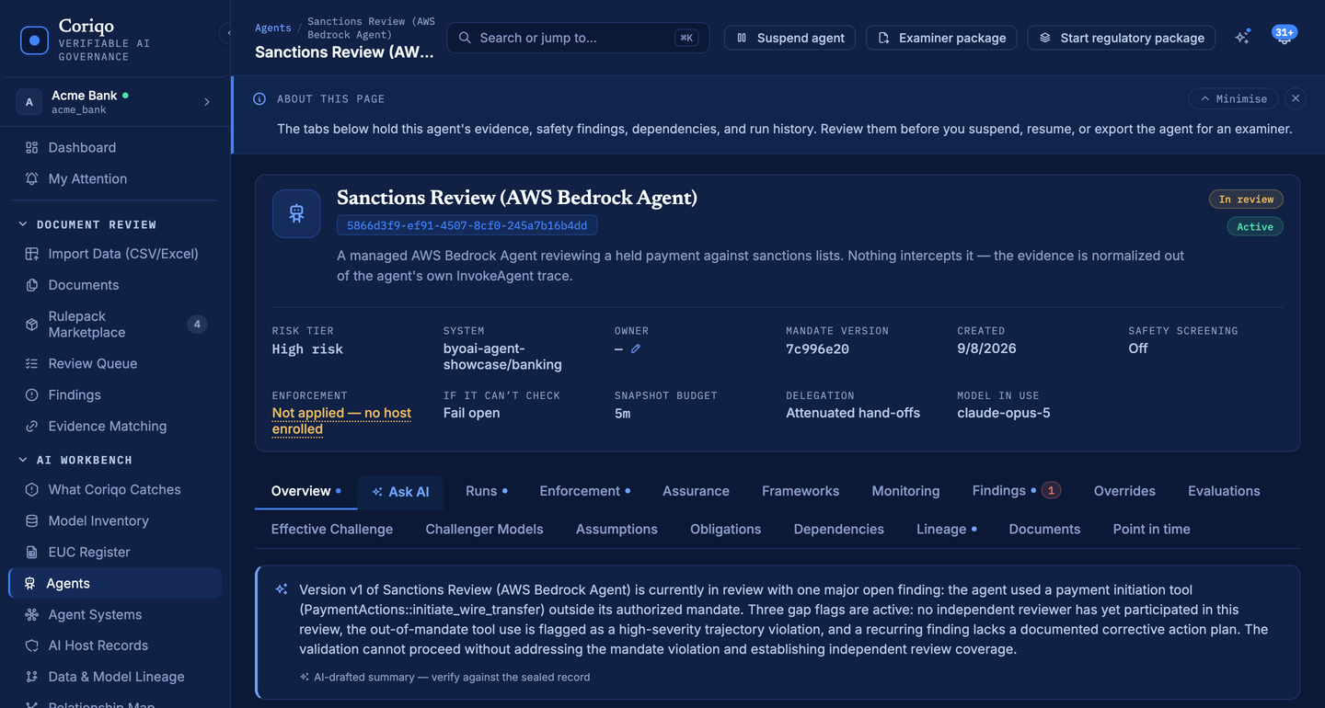Image resolution: width=1325 pixels, height=708 pixels.
Task: Click the Rulepack Marketplace box icon
Action: tap(32, 324)
